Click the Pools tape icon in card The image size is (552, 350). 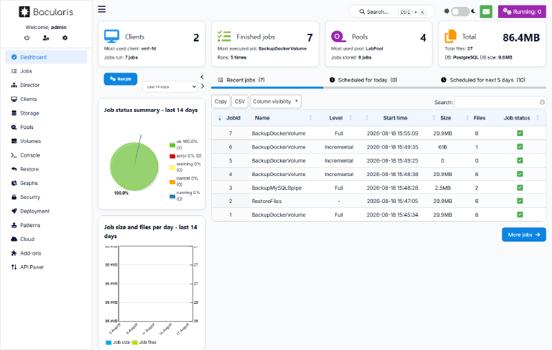pyautogui.click(x=338, y=37)
